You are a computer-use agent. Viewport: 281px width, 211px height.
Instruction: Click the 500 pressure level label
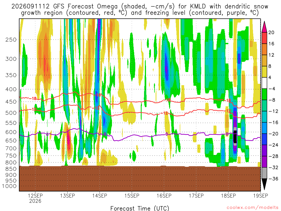click(11, 113)
